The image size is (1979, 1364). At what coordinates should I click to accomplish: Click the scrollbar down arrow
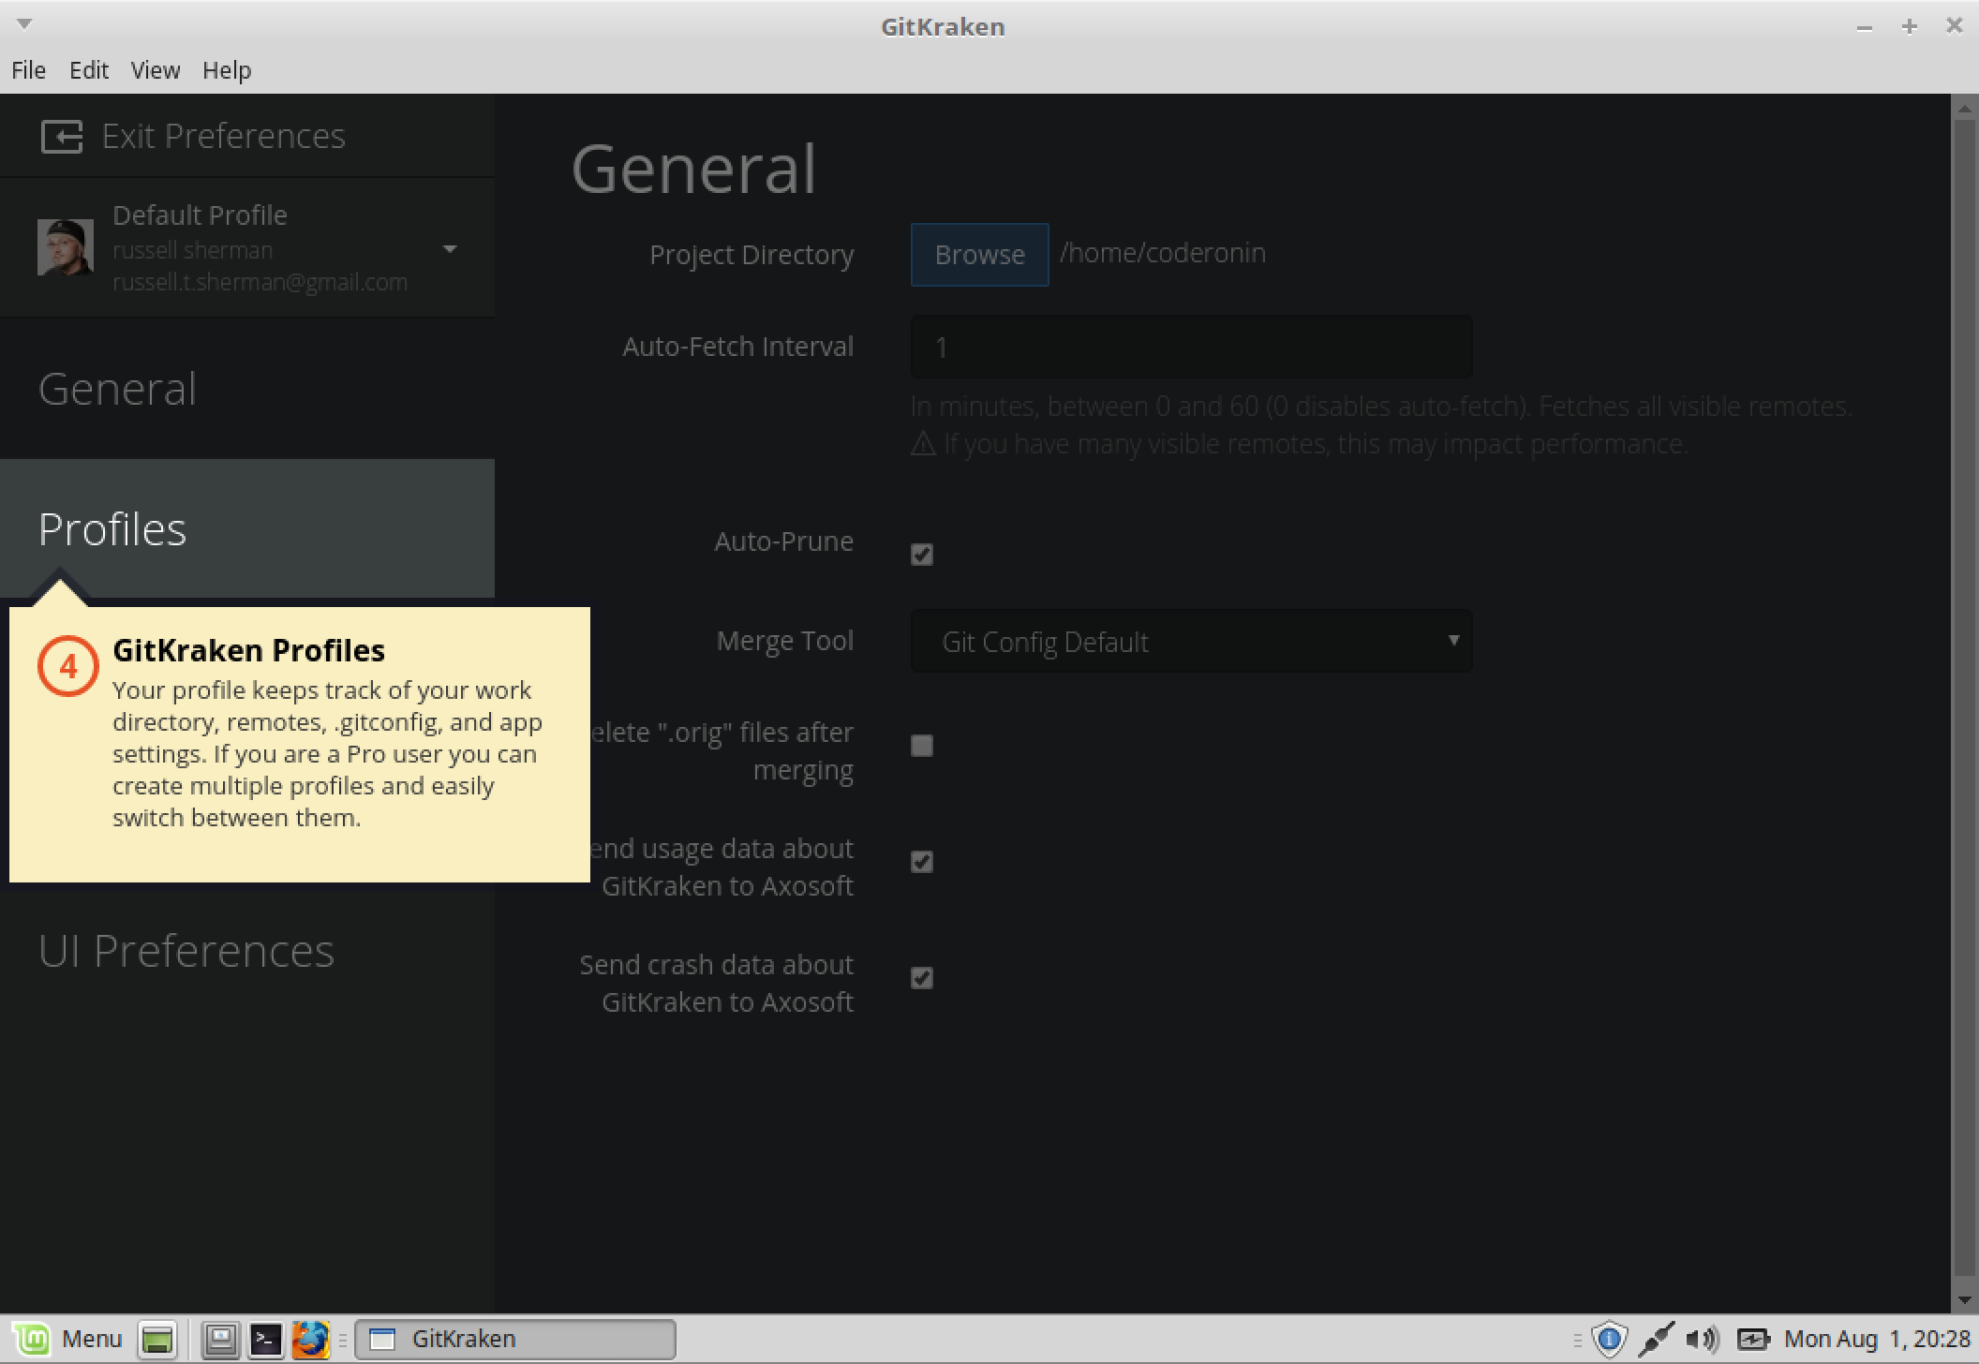coord(1964,1299)
